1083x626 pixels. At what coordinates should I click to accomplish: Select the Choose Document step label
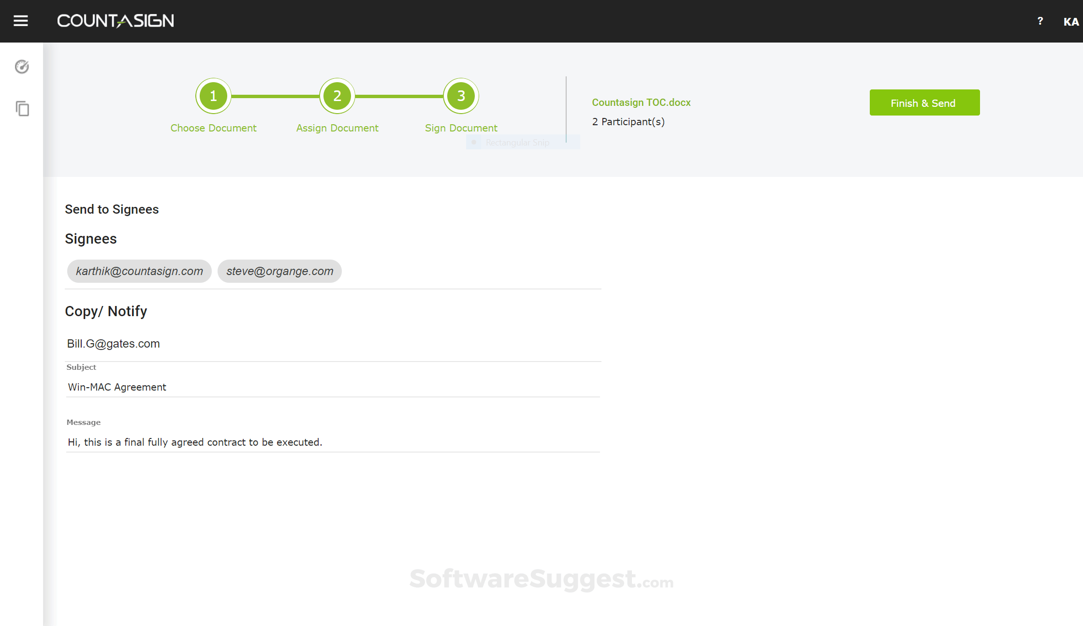coord(213,128)
